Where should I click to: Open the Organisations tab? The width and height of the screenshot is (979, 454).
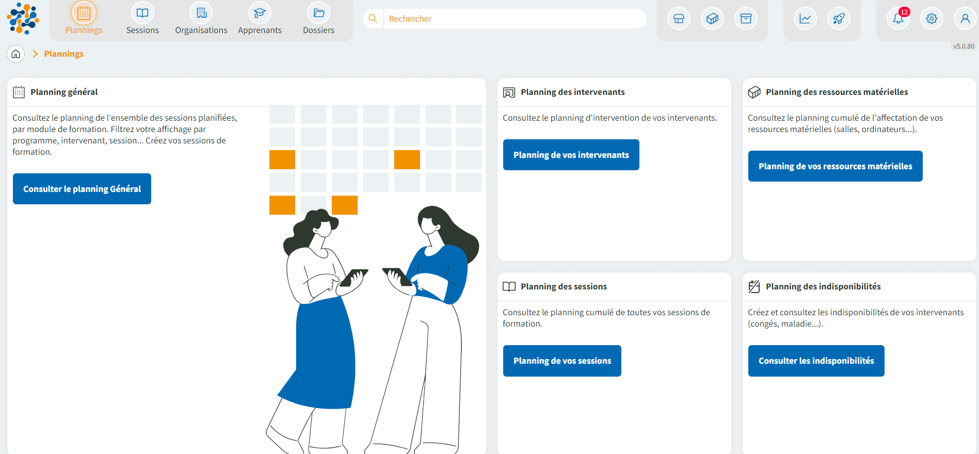click(x=201, y=20)
